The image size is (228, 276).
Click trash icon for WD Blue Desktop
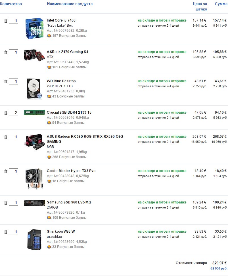pos(6,82)
